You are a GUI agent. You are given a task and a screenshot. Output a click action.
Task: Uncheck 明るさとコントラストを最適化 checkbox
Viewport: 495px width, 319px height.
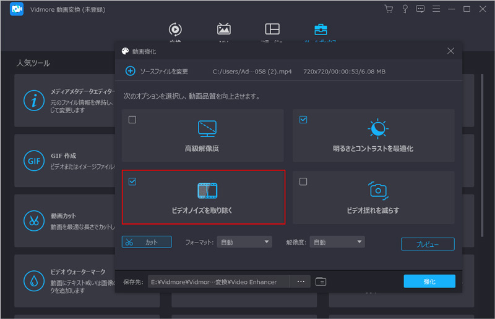click(x=303, y=120)
